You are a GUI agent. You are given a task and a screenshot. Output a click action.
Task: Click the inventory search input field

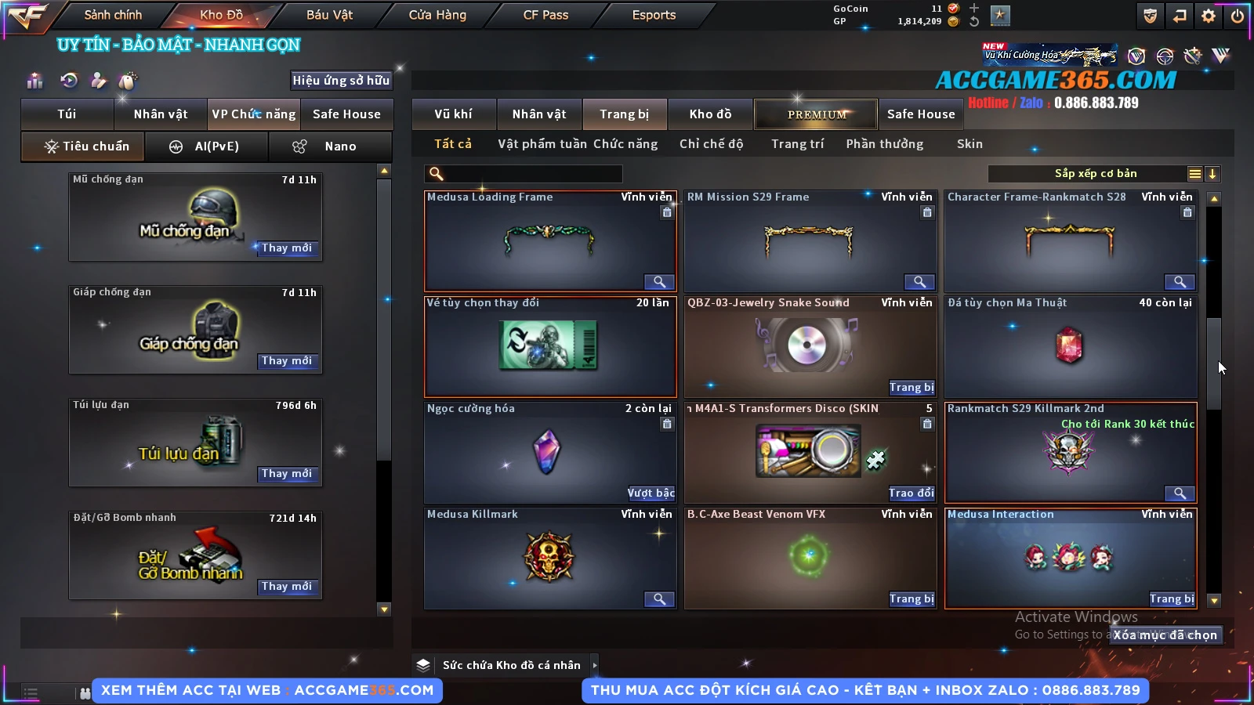click(x=524, y=174)
